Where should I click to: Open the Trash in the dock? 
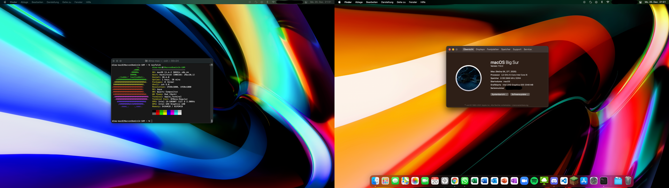click(628, 181)
